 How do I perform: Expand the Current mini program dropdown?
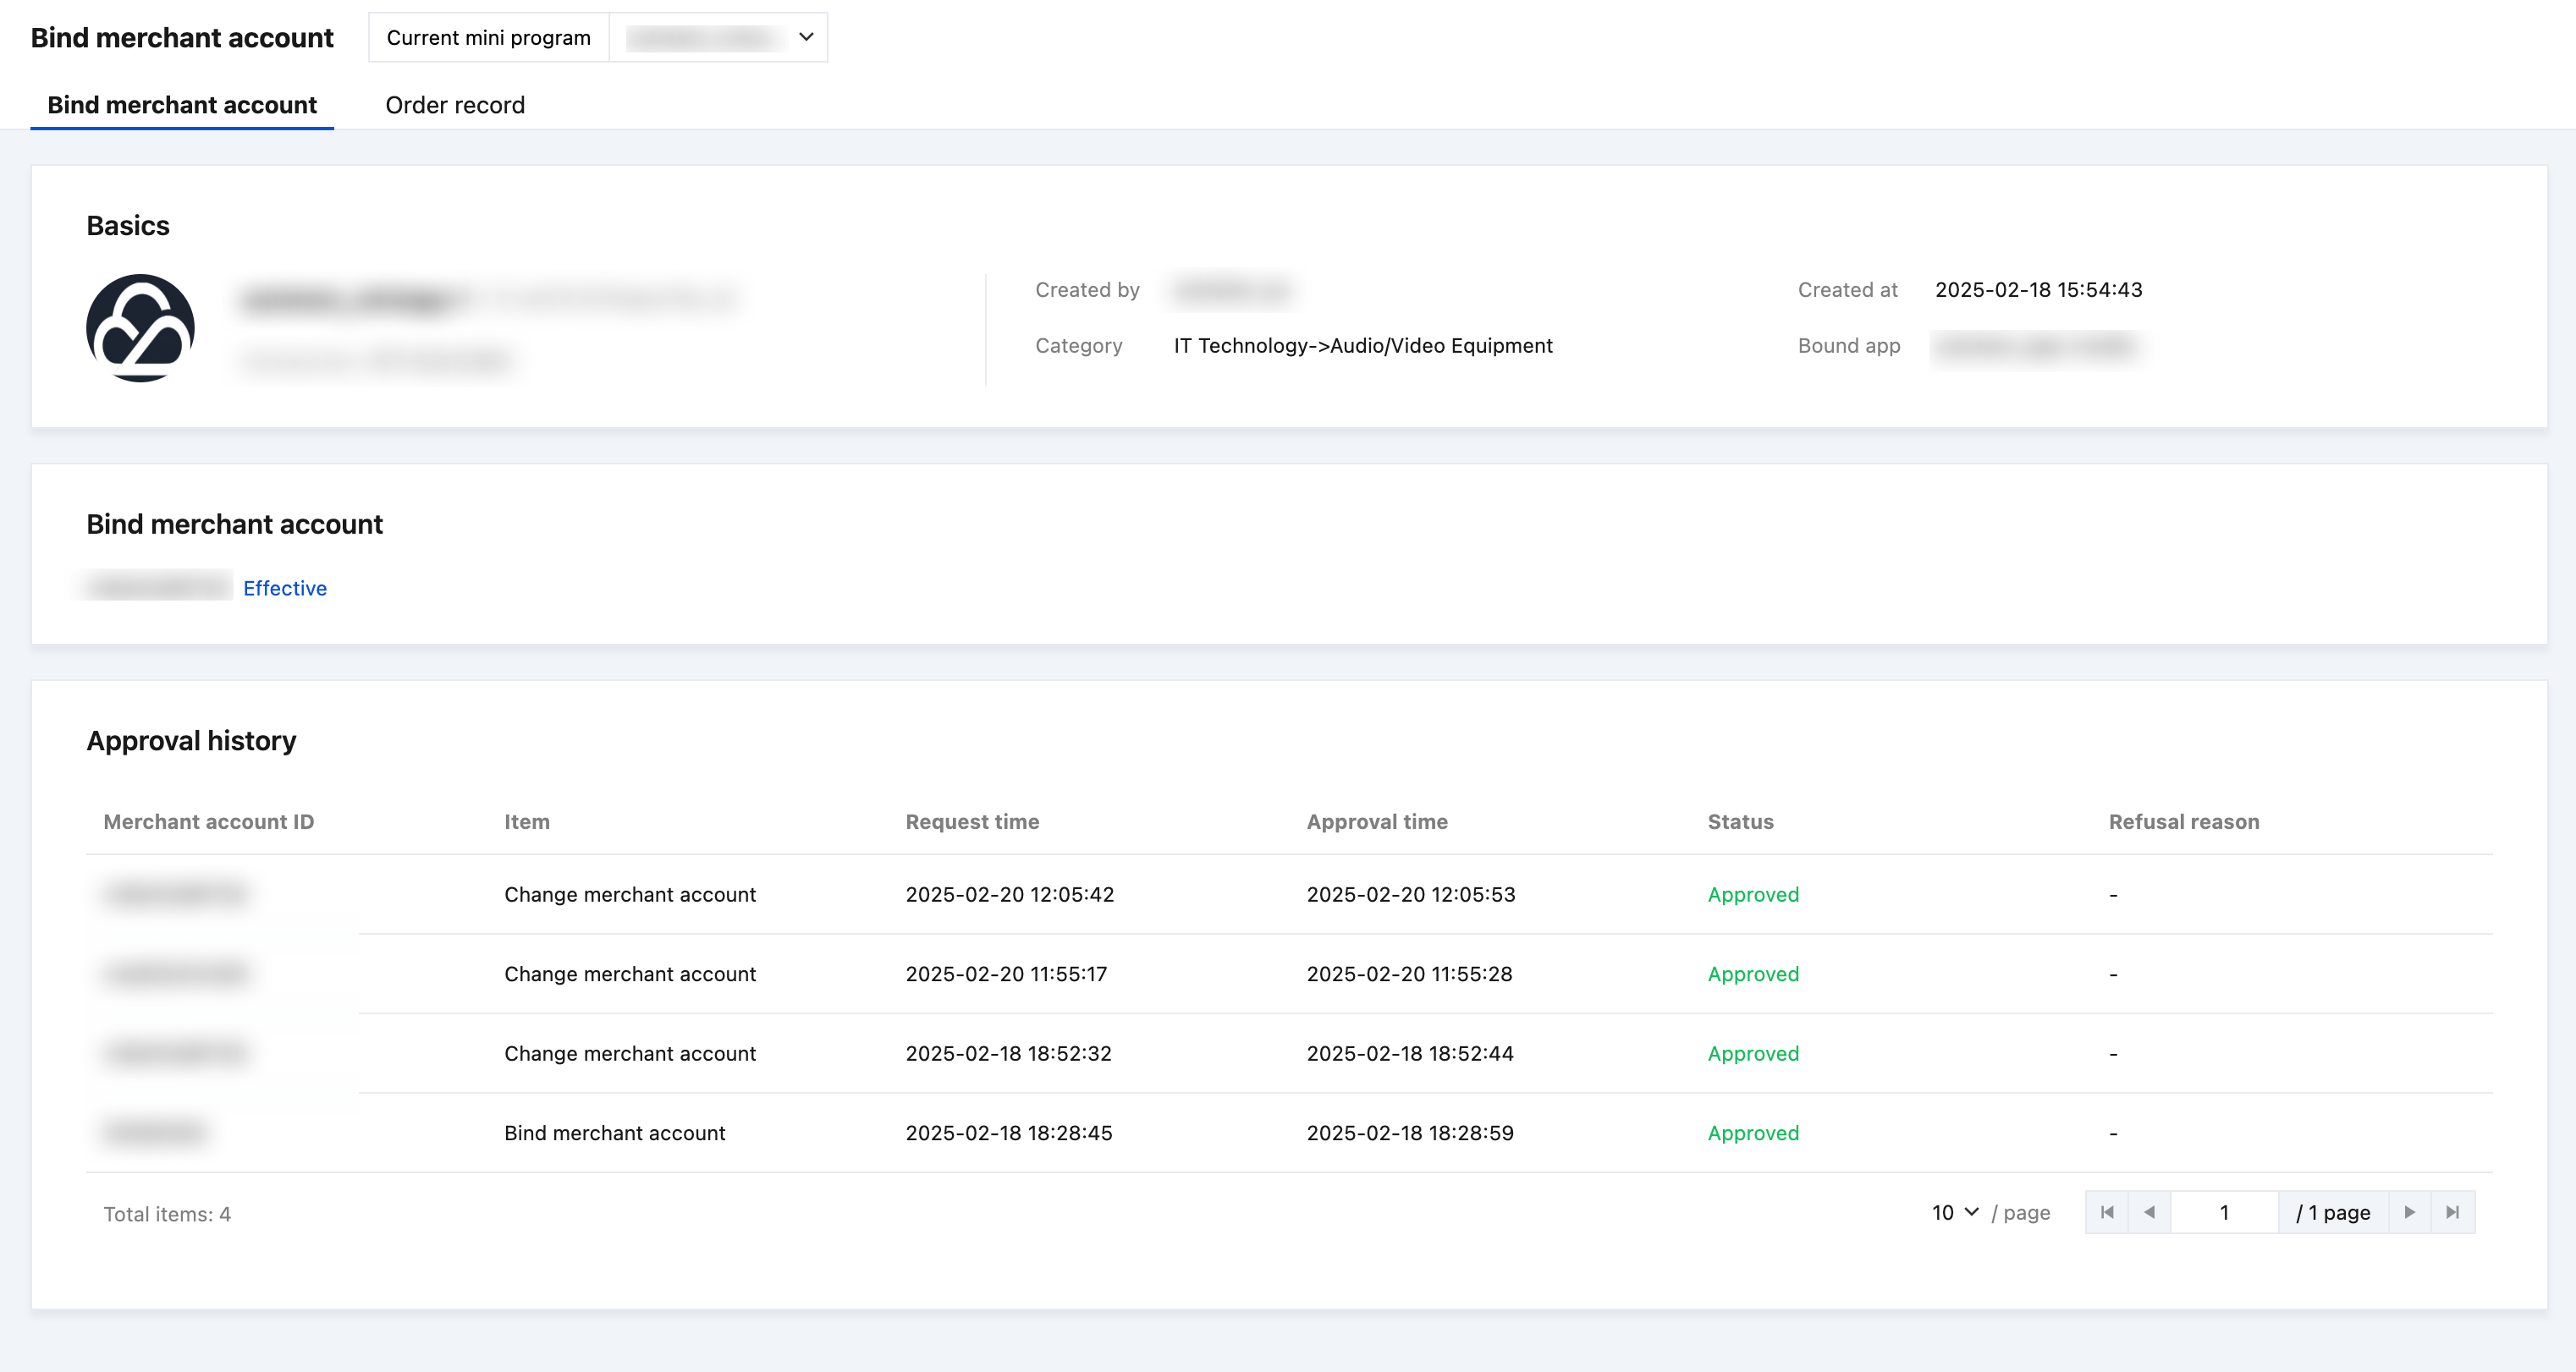pos(717,38)
